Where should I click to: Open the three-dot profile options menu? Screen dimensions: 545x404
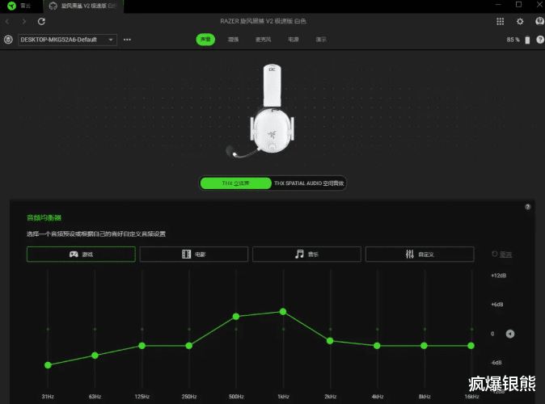click(x=127, y=40)
